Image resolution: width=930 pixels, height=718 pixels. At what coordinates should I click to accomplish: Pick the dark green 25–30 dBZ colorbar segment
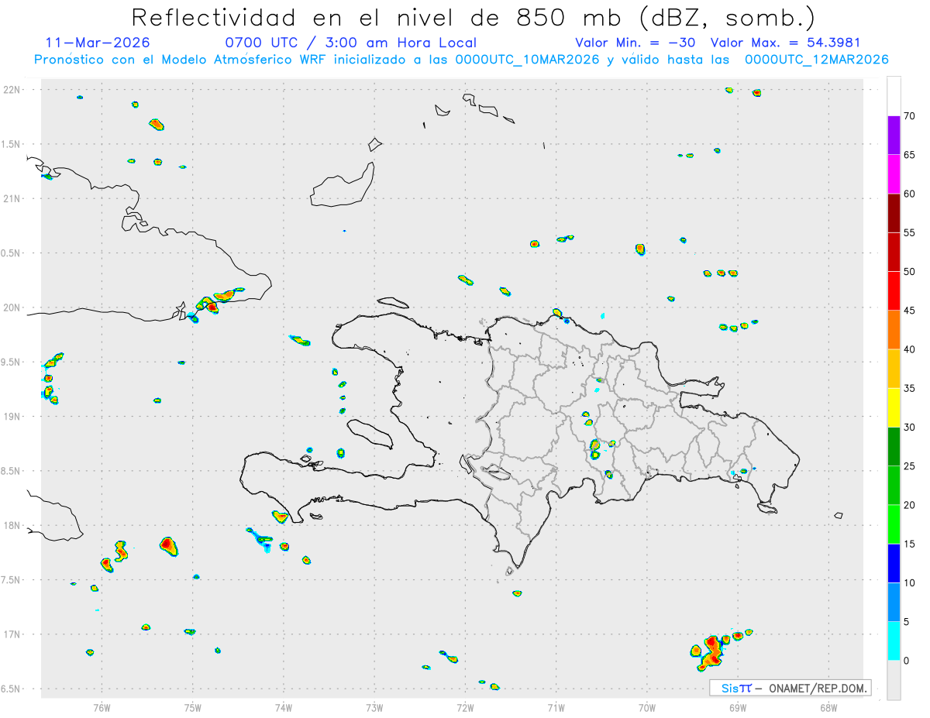(894, 447)
